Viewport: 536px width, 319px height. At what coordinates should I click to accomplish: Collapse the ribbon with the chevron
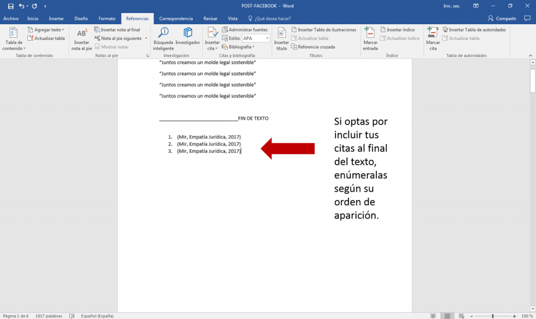[531, 56]
